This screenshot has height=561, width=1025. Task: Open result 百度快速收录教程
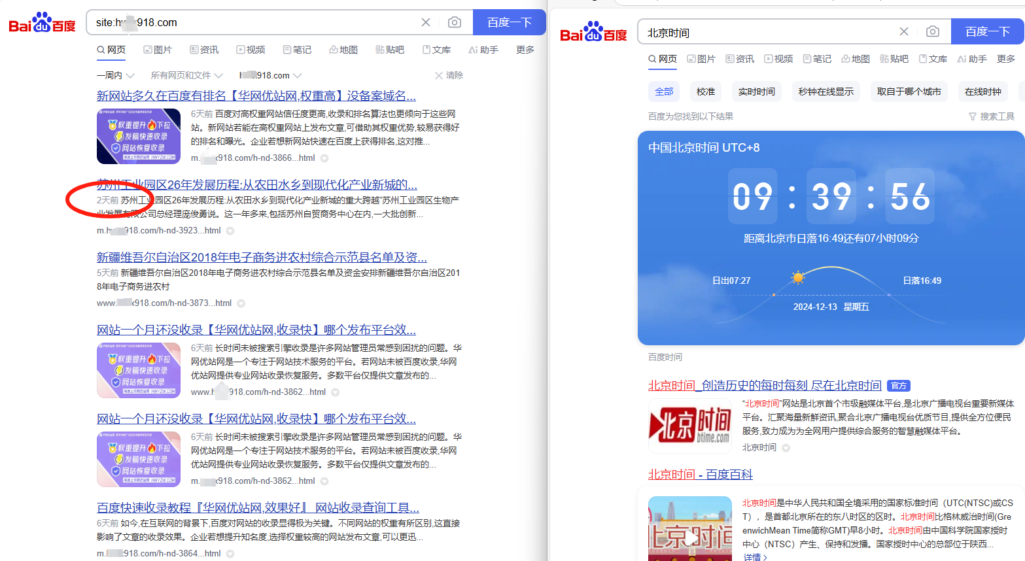pos(258,508)
